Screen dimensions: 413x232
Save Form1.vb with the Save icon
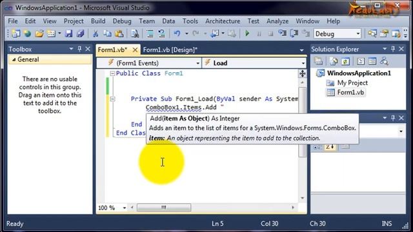(x=69, y=34)
